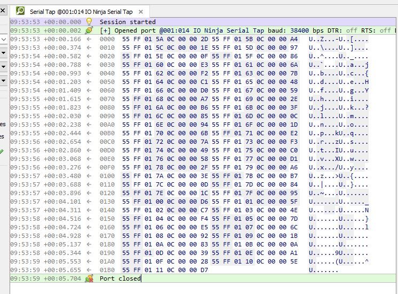The height and width of the screenshot is (294, 398).
Task: Click ASCII text 'U..d....U..e...H'
Action: [338, 82]
